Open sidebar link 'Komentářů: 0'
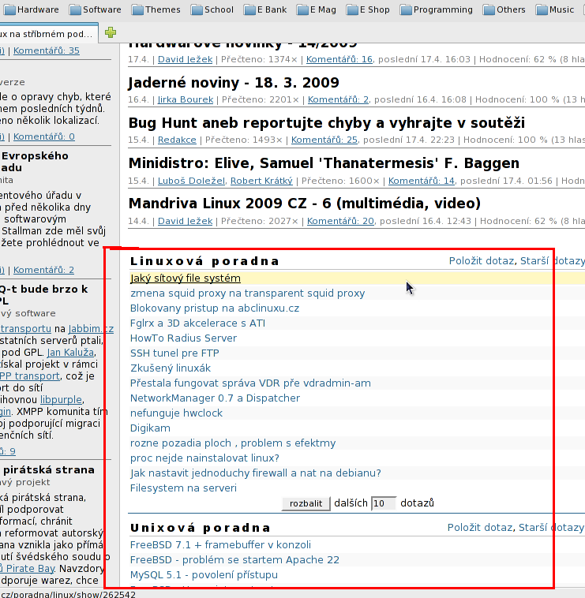585x598 pixels. (44, 136)
